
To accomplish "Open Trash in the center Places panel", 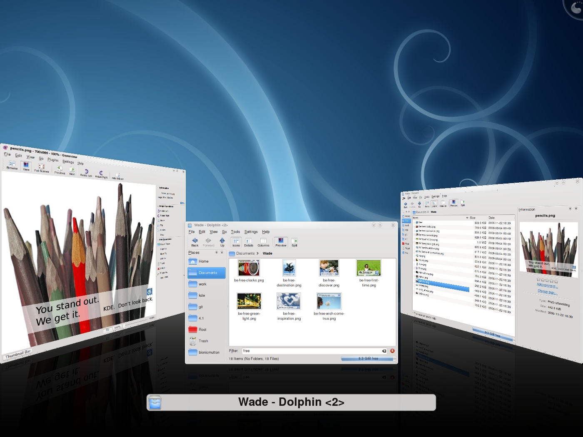I will [203, 341].
